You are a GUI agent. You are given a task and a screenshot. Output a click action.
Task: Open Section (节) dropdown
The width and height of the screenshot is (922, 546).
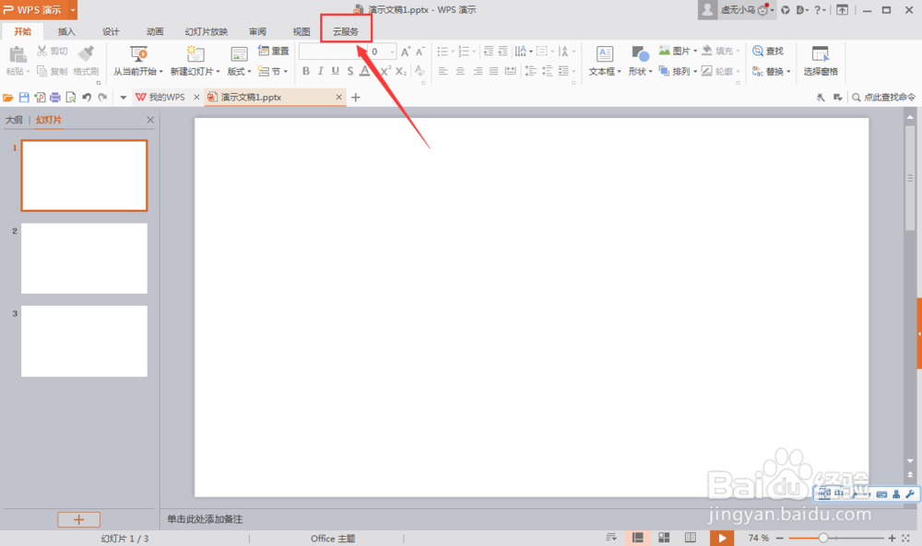(273, 71)
